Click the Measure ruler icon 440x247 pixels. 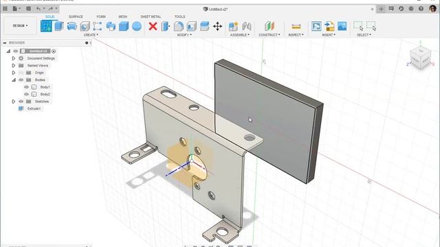pyautogui.click(x=296, y=26)
